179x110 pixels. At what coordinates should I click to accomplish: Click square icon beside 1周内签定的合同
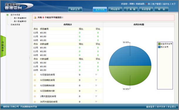tap(35, 96)
